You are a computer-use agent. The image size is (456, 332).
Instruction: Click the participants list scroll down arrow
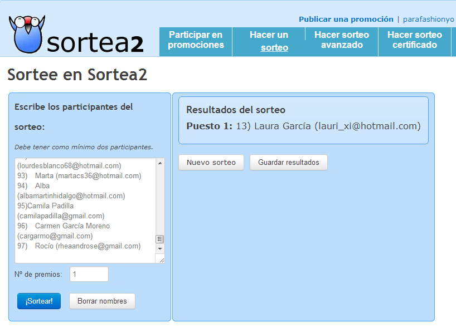click(160, 248)
